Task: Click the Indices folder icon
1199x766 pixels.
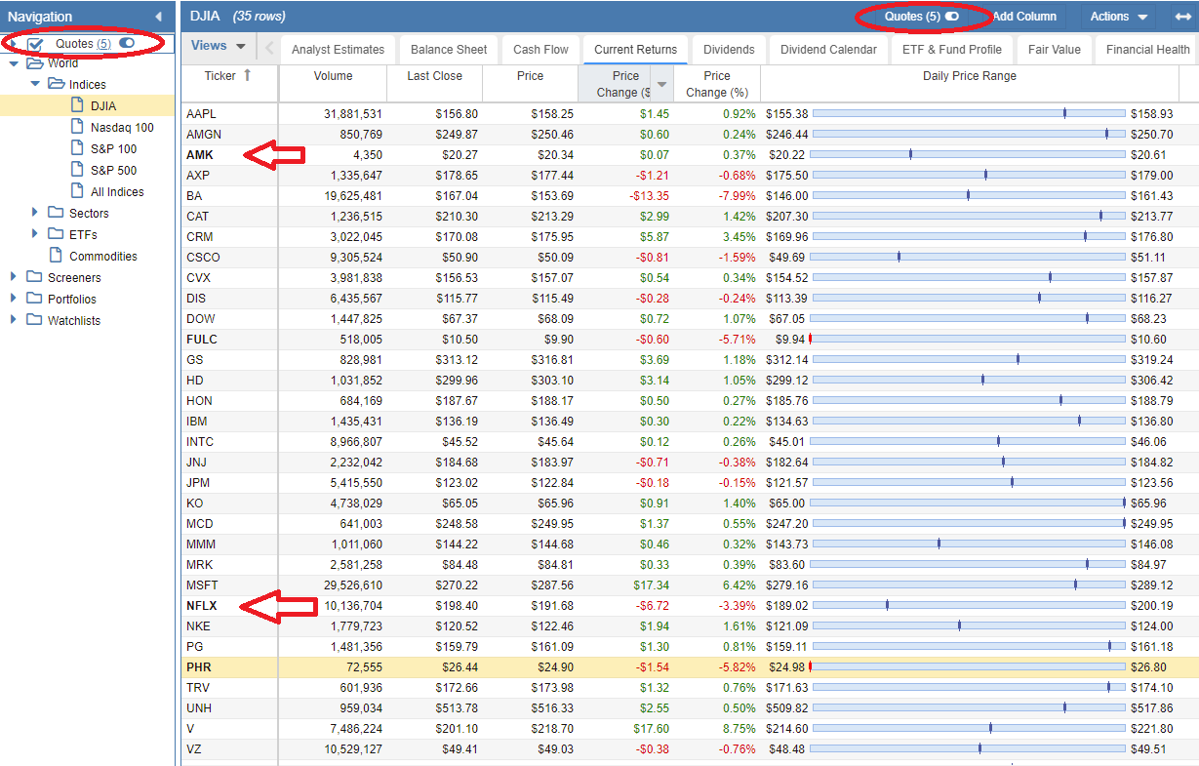Action: (x=57, y=85)
